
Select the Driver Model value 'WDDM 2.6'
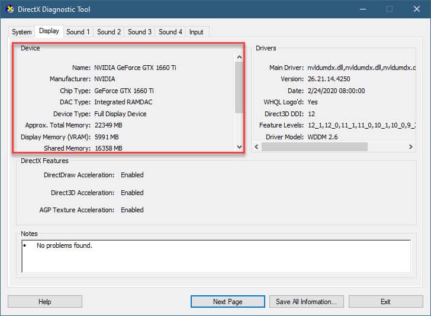tap(323, 137)
